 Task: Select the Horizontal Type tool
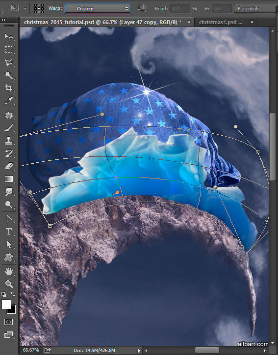tap(9, 232)
